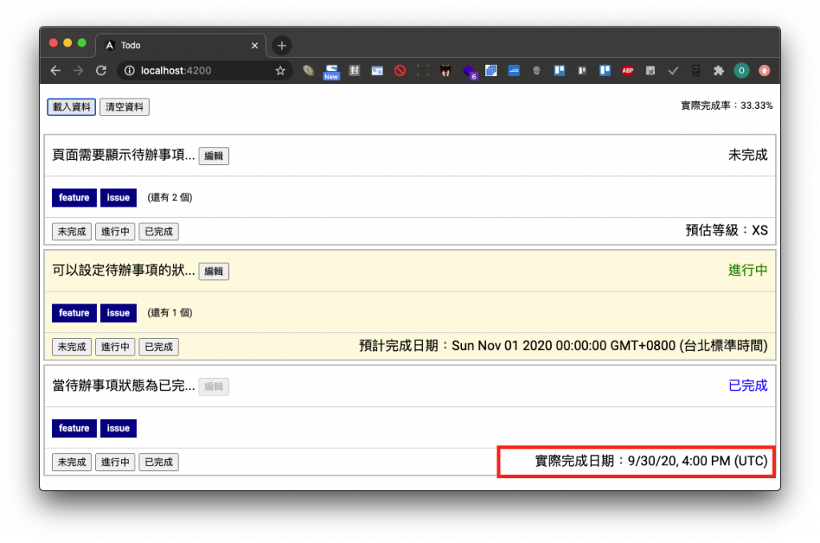Click the gray Chinese character extension icon
Viewport: 820px width, 543px height.
(x=355, y=70)
